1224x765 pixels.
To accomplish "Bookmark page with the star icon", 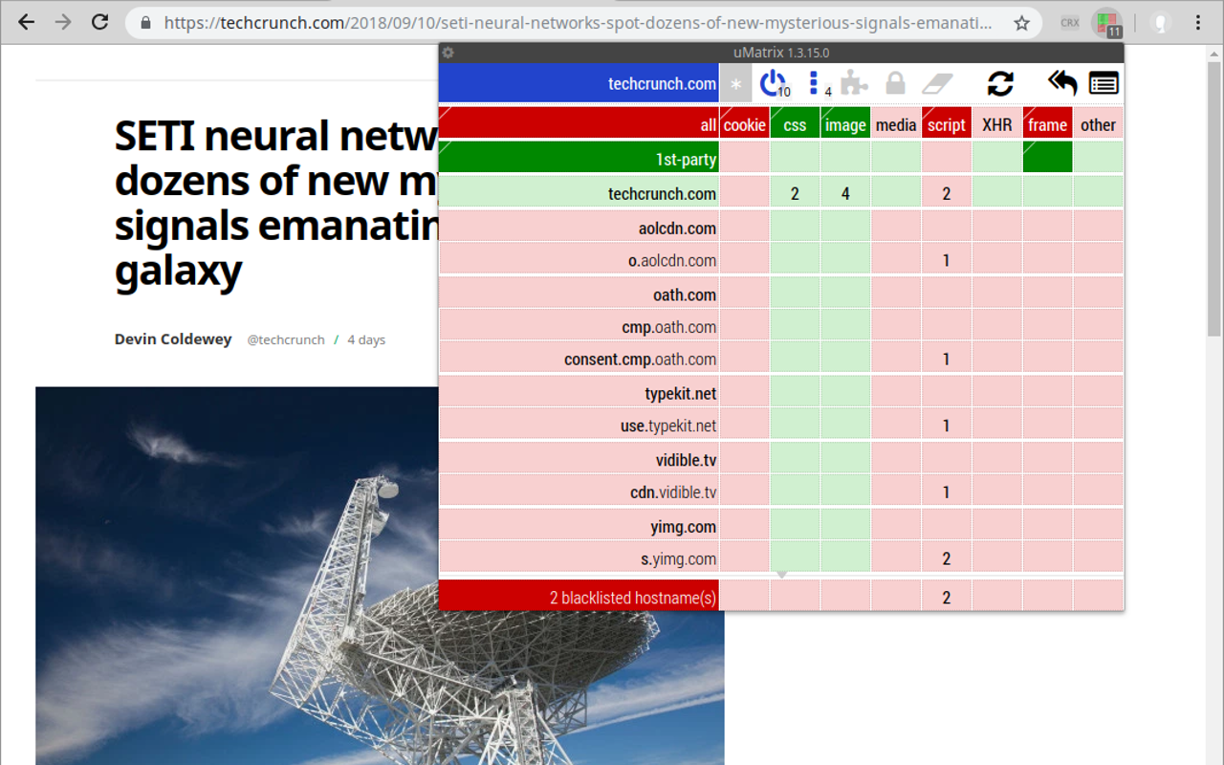I will click(1022, 23).
